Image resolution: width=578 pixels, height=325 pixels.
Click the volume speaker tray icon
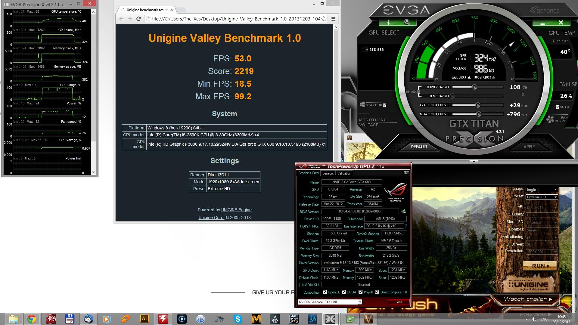[534, 319]
